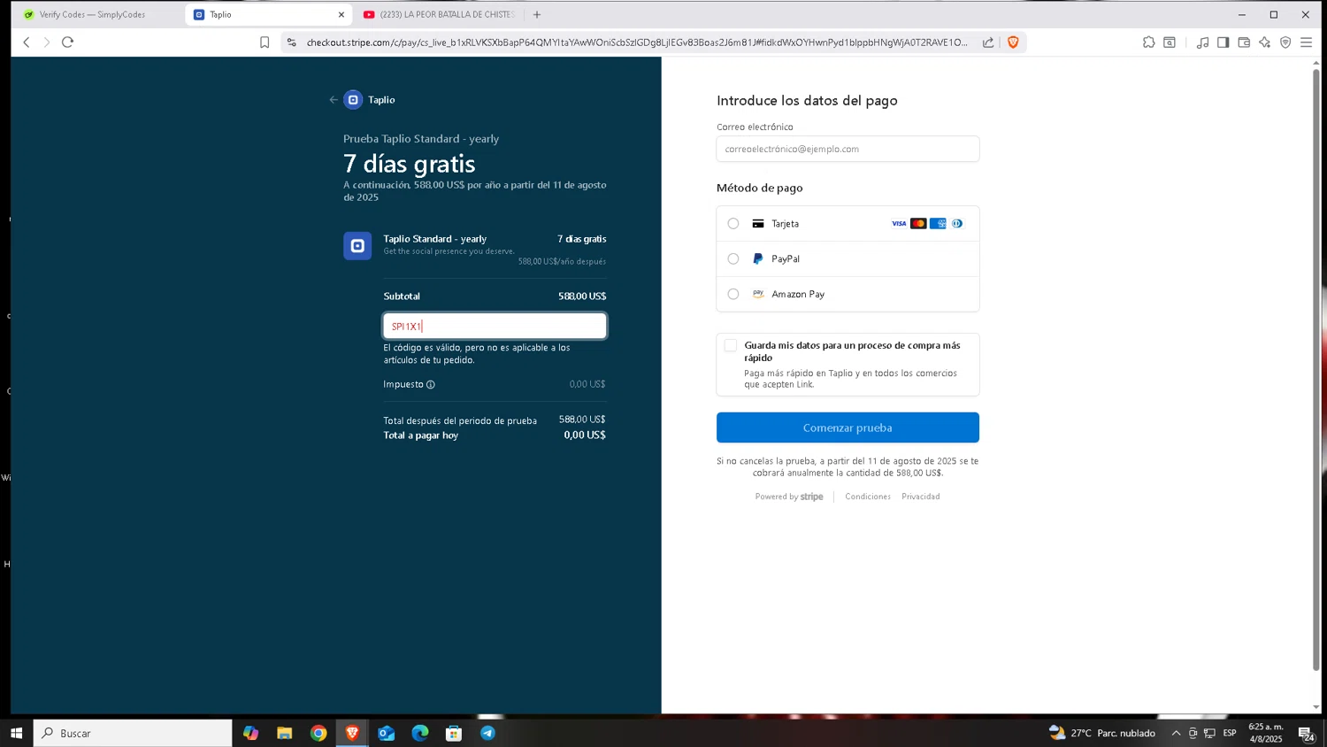
Task: Click the promo code field containing SPI1X1
Action: coord(495,326)
